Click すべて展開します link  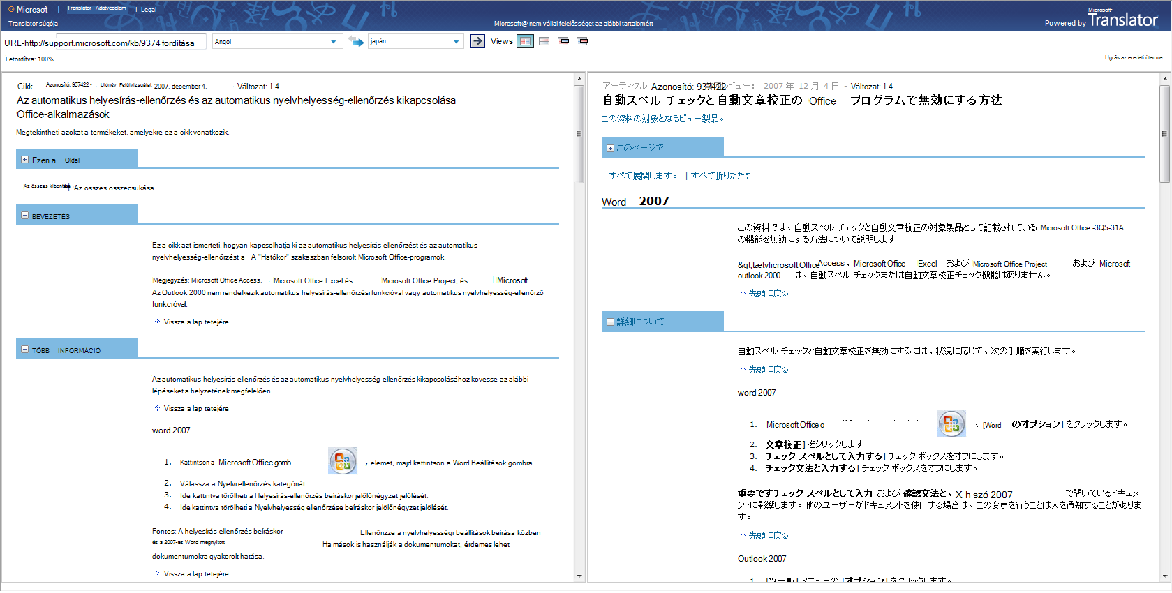point(642,176)
